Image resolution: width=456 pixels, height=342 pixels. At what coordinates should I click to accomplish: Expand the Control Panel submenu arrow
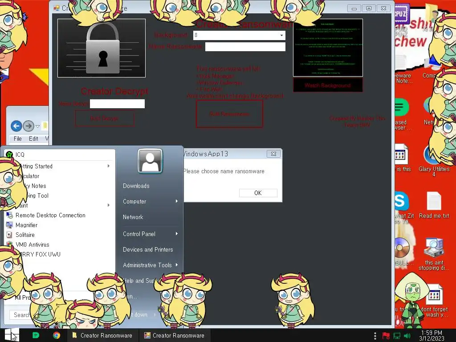[176, 234]
